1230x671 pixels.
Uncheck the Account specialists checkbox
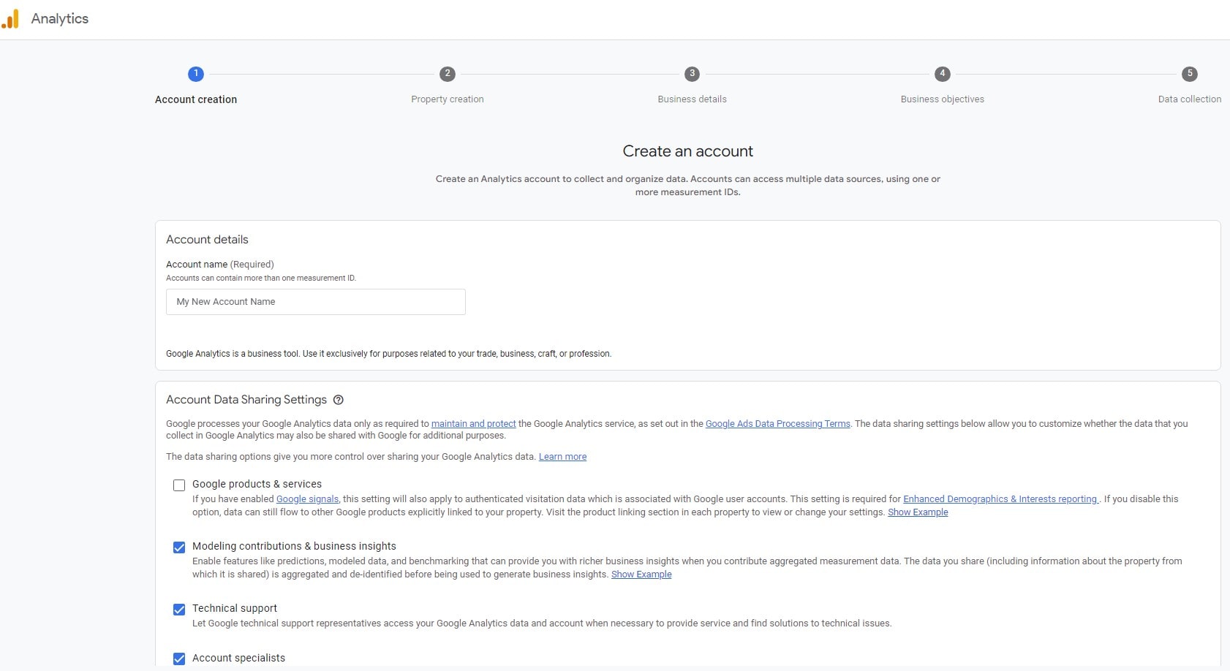click(x=179, y=659)
